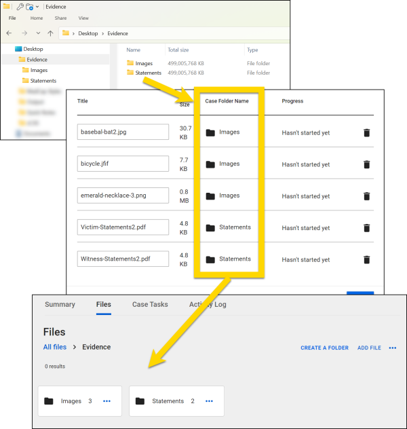Viewport: 407px width, 429px height.
Task: Select Statements folder in Explorer tree
Action: click(x=43, y=81)
